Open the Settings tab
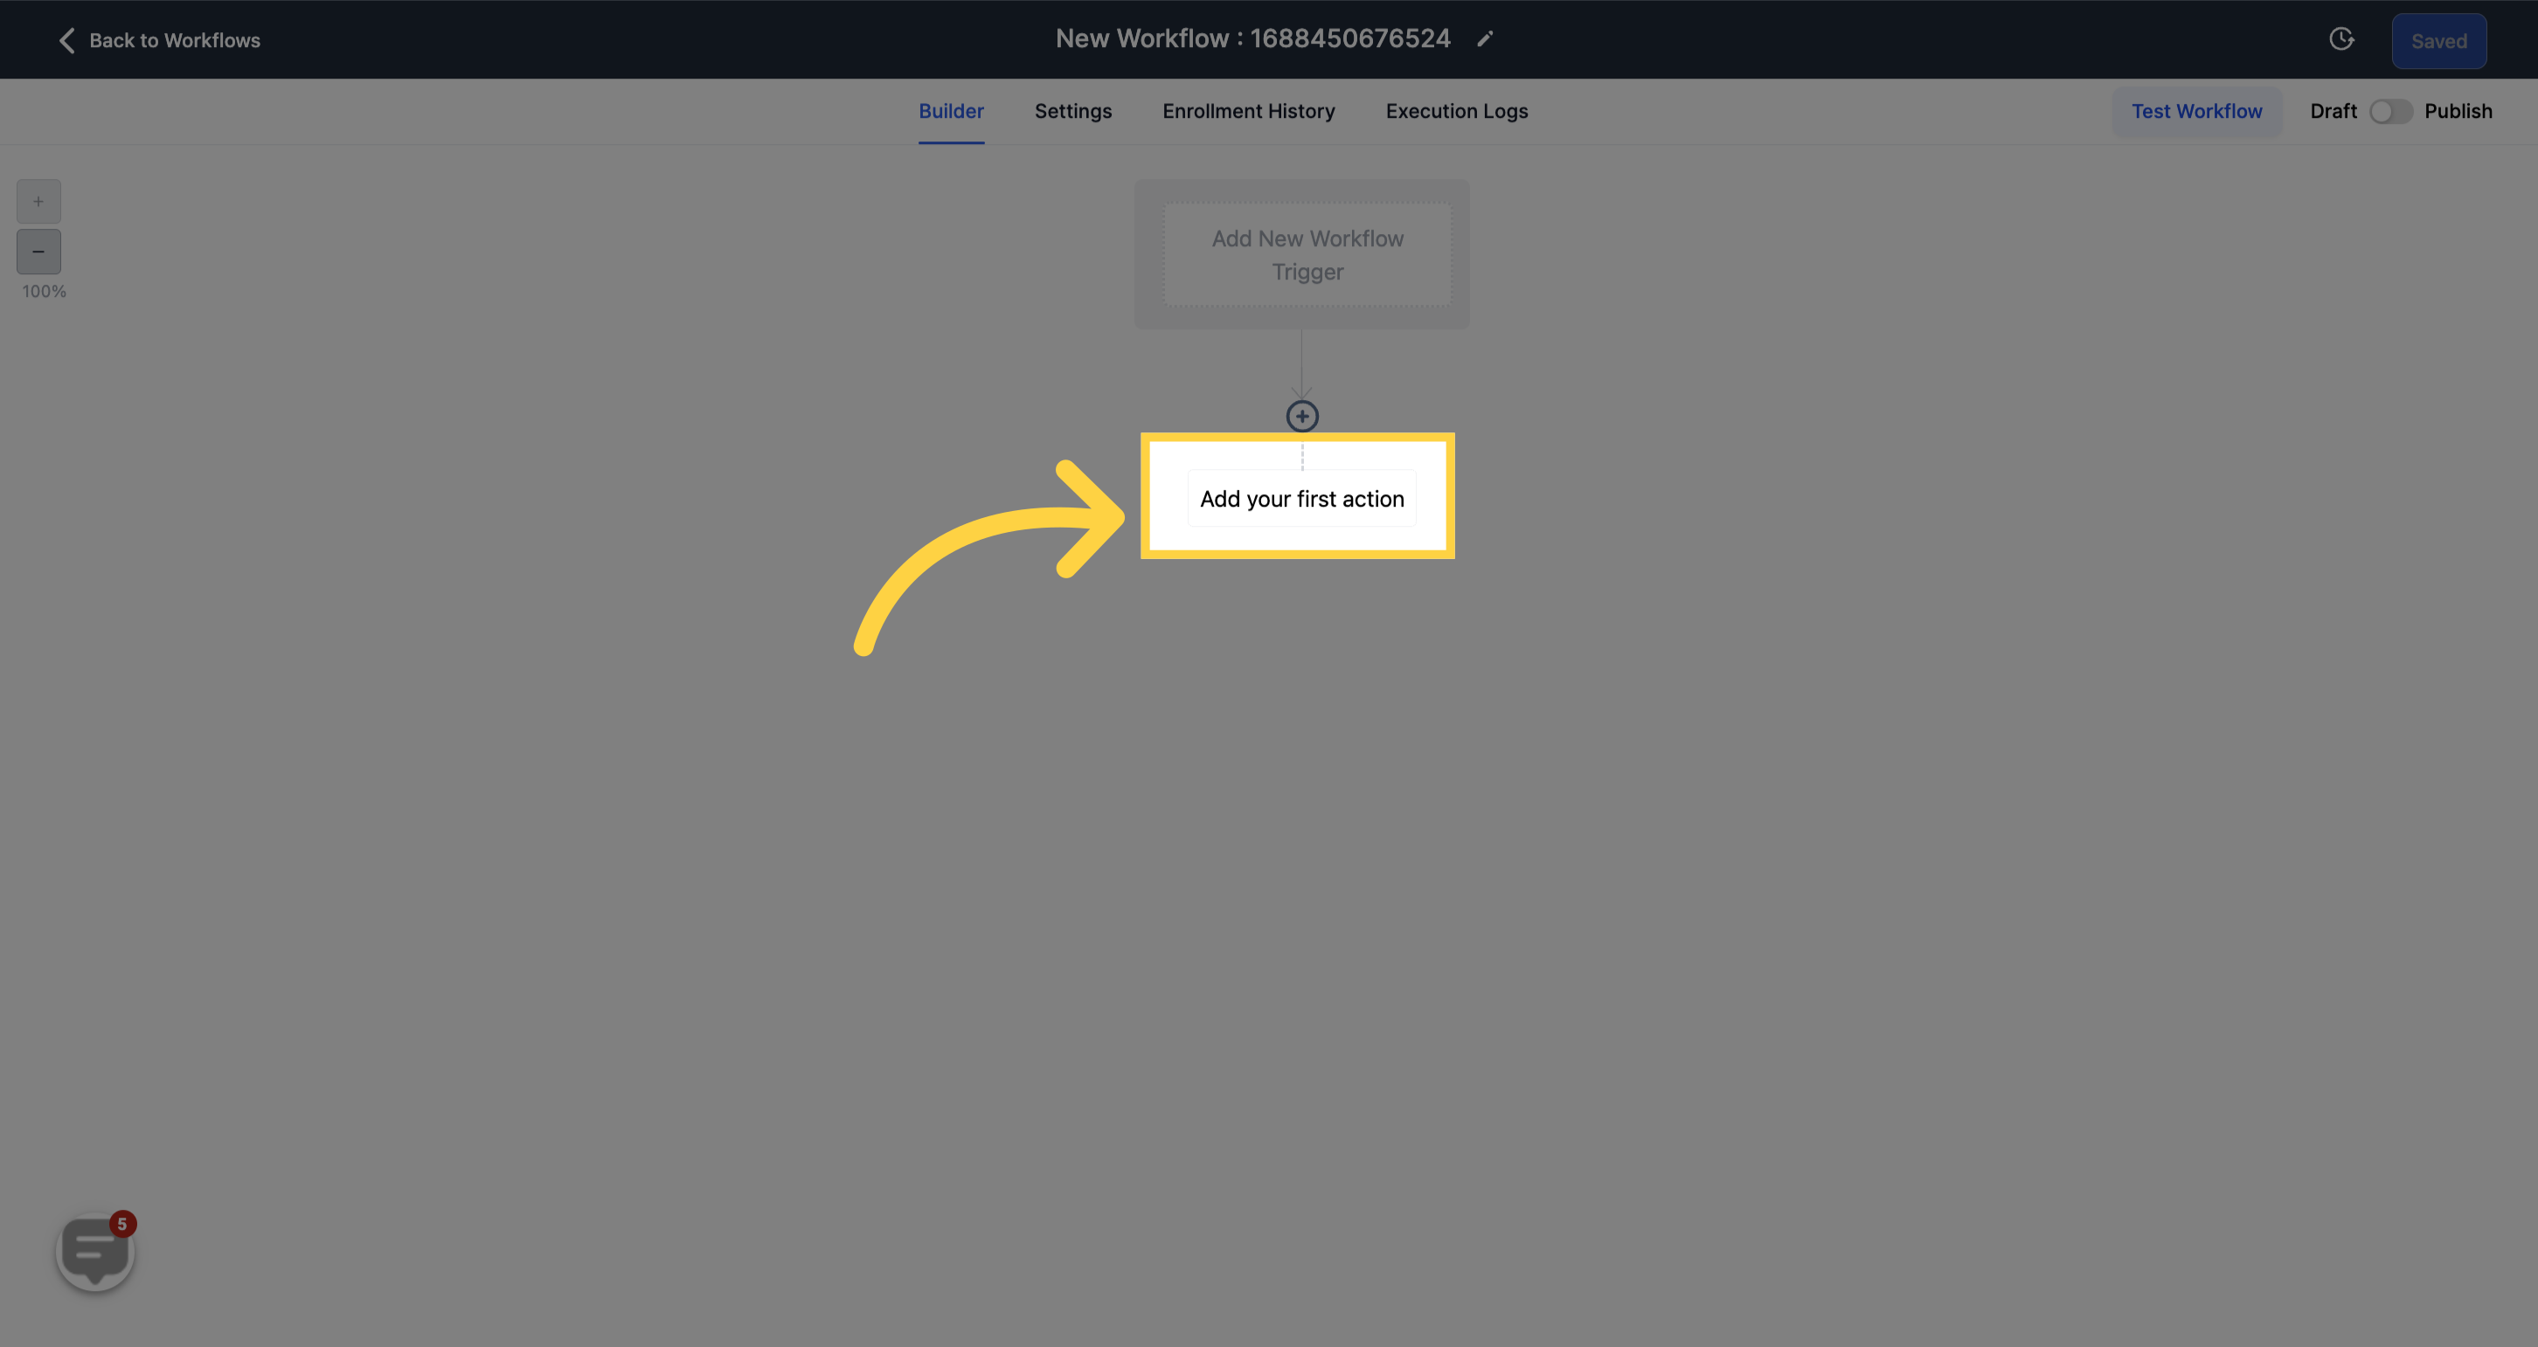This screenshot has width=2538, height=1347. (1072, 109)
